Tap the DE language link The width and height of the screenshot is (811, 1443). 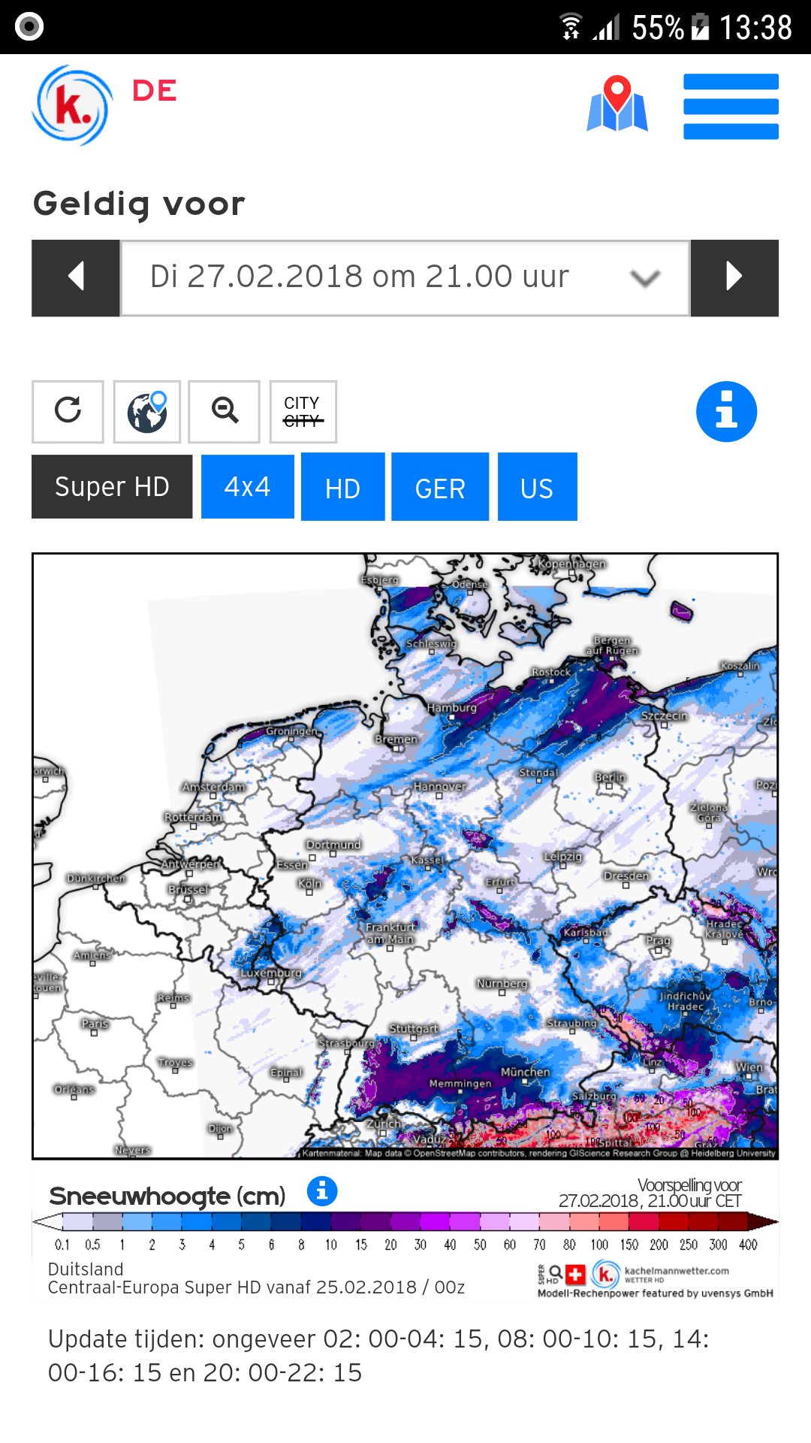click(x=155, y=91)
